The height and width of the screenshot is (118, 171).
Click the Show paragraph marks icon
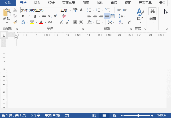pos(129,22)
